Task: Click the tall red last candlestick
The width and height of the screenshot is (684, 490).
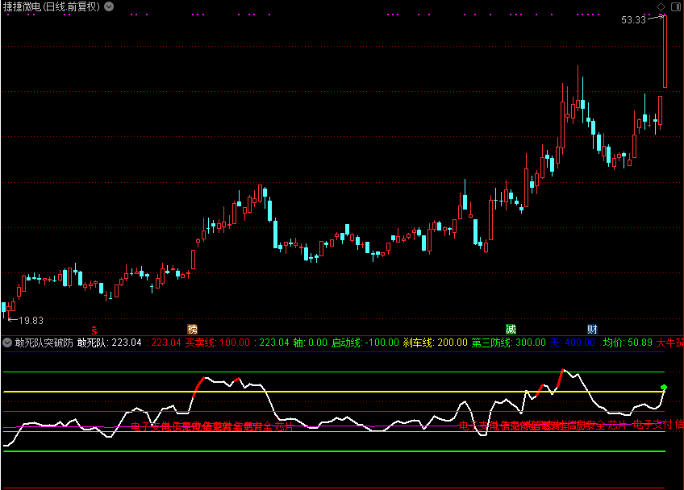Action: 665,52
